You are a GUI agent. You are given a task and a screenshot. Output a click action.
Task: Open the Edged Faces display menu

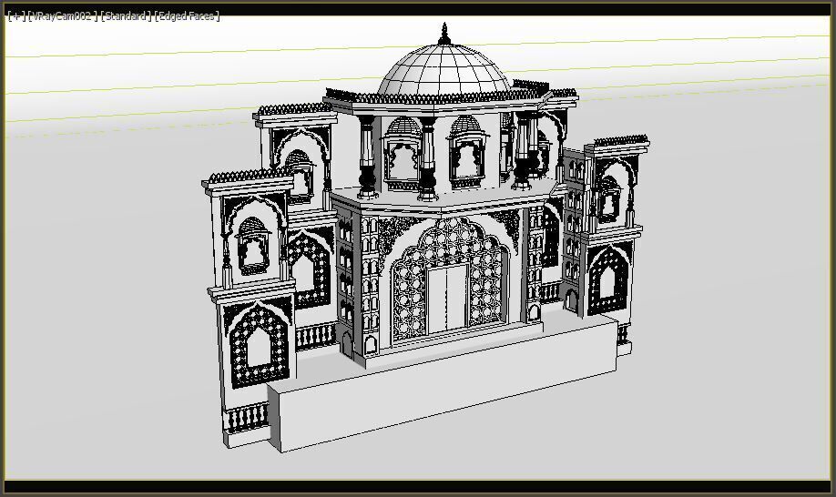pyautogui.click(x=187, y=16)
